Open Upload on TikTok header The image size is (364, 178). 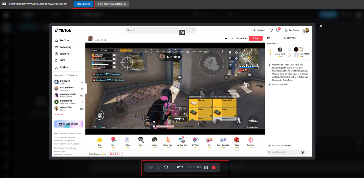click(259, 30)
